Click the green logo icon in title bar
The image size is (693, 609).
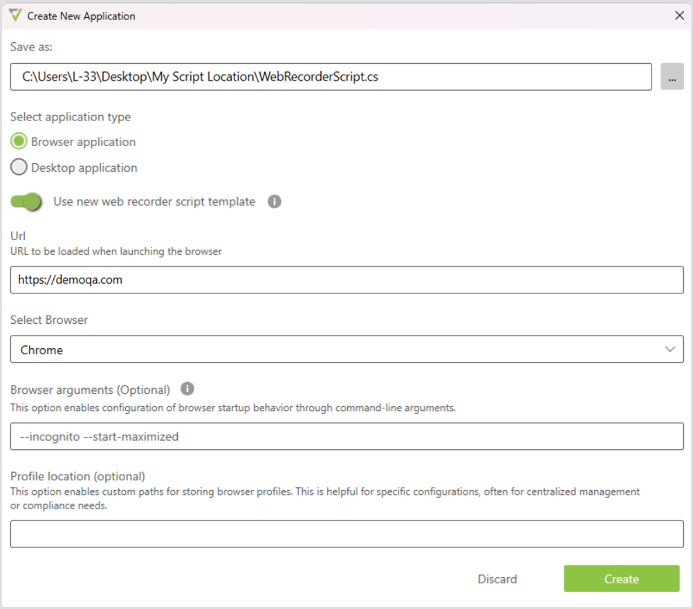(x=15, y=15)
